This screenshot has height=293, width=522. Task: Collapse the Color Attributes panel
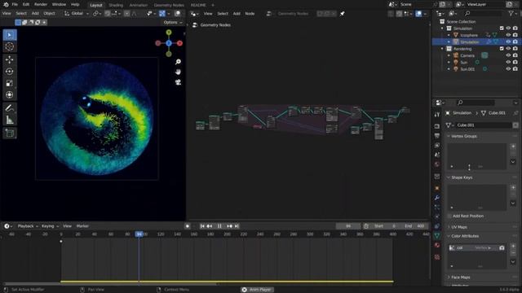point(465,236)
